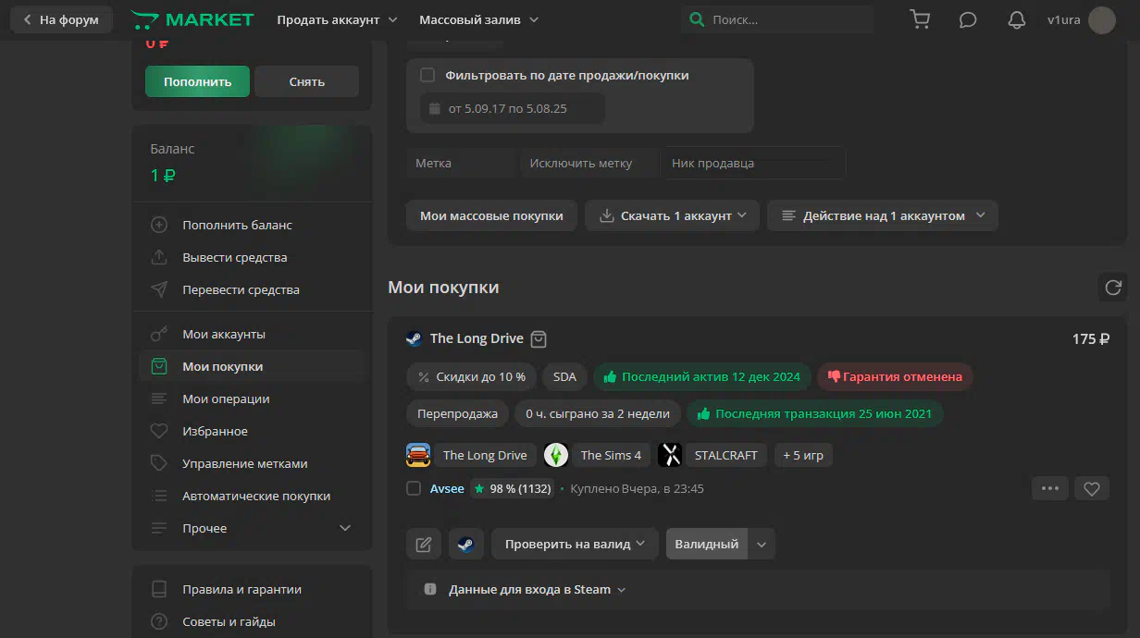Open Управление метками

click(x=252, y=463)
